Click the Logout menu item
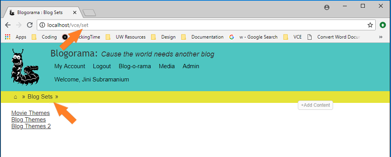This screenshot has height=157, width=391. click(102, 66)
